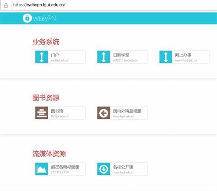Open the 日新学堂 link

121,55
